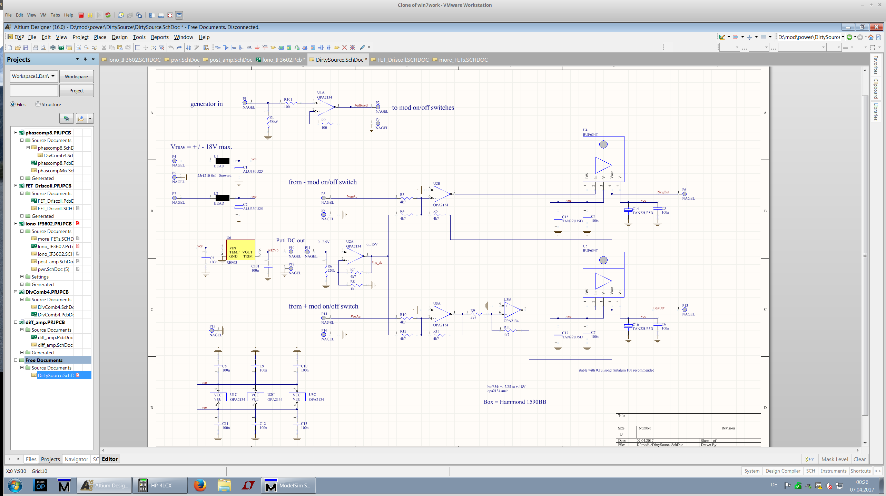Click the Clear Filter funnel icon
Image resolution: width=886 pixels, height=496 pixels.
[x=161, y=48]
